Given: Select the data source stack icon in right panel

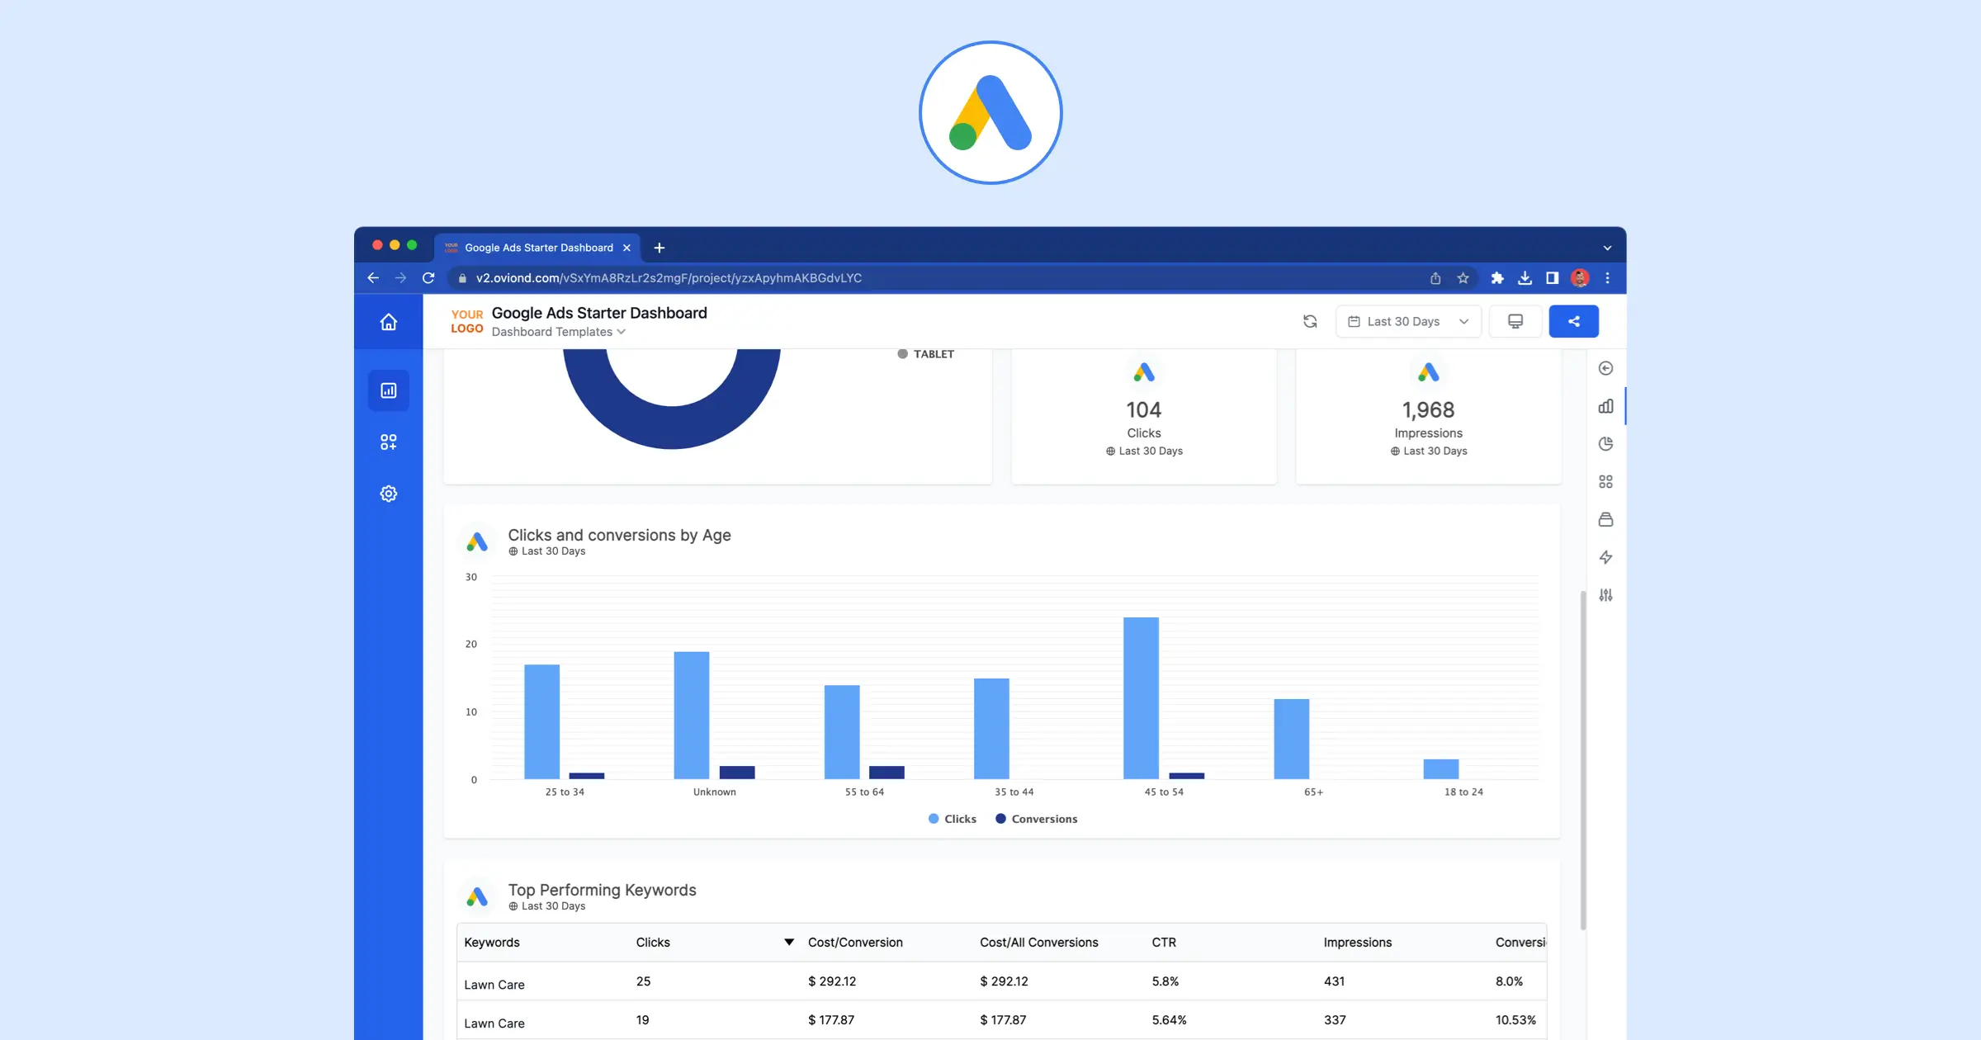Looking at the screenshot, I should pos(1605,519).
